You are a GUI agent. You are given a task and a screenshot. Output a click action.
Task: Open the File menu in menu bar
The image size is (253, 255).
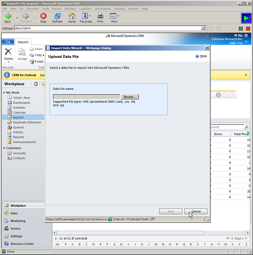5,9
